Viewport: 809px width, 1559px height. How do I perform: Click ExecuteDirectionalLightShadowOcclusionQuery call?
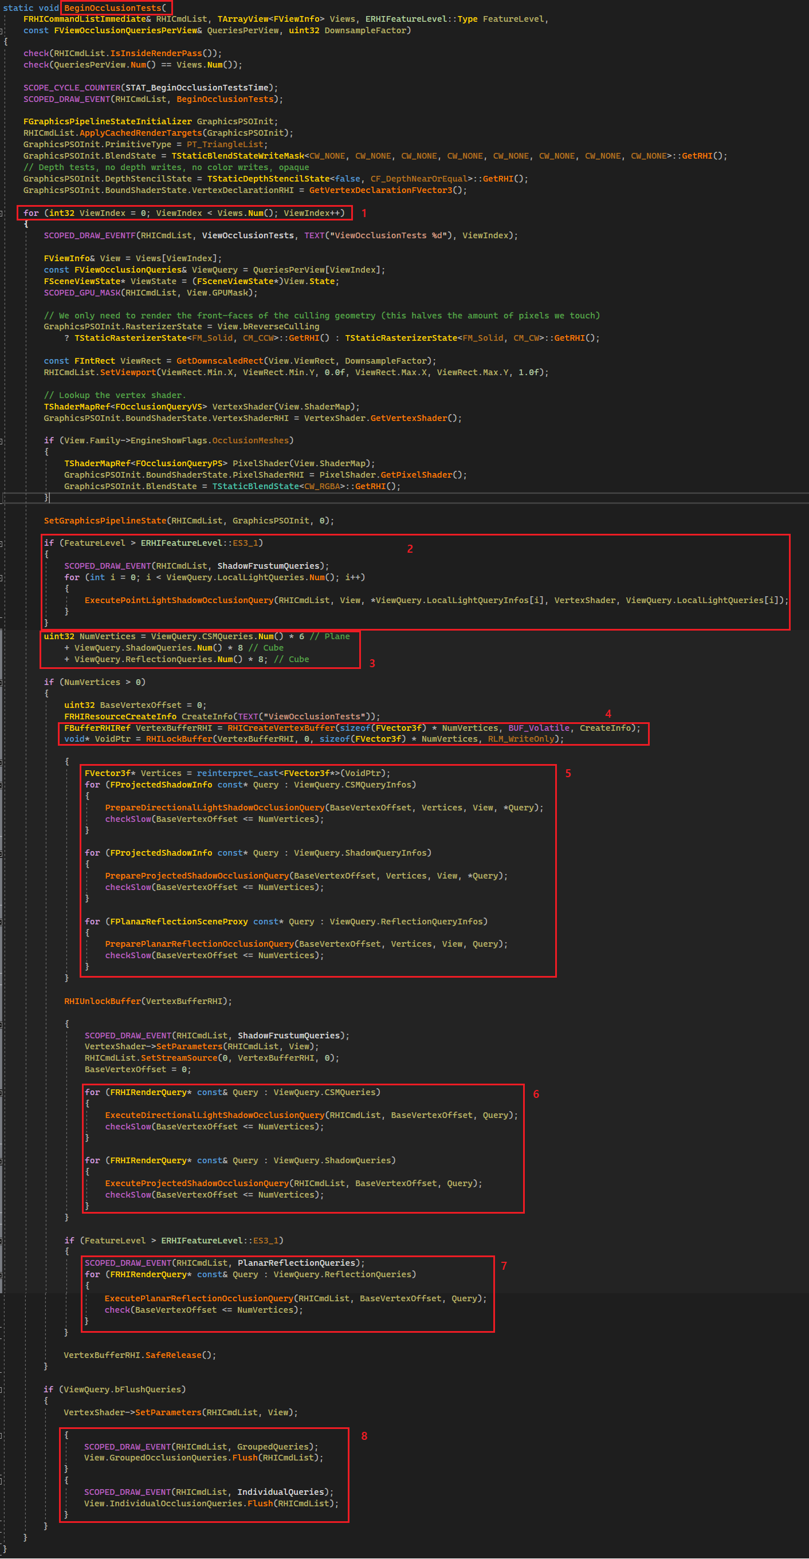pos(215,1116)
